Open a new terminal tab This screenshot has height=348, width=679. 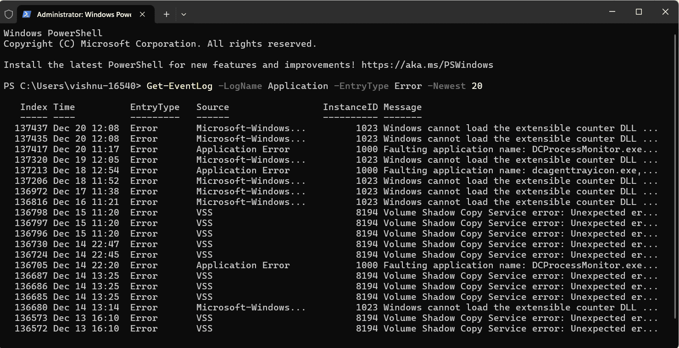tap(167, 14)
